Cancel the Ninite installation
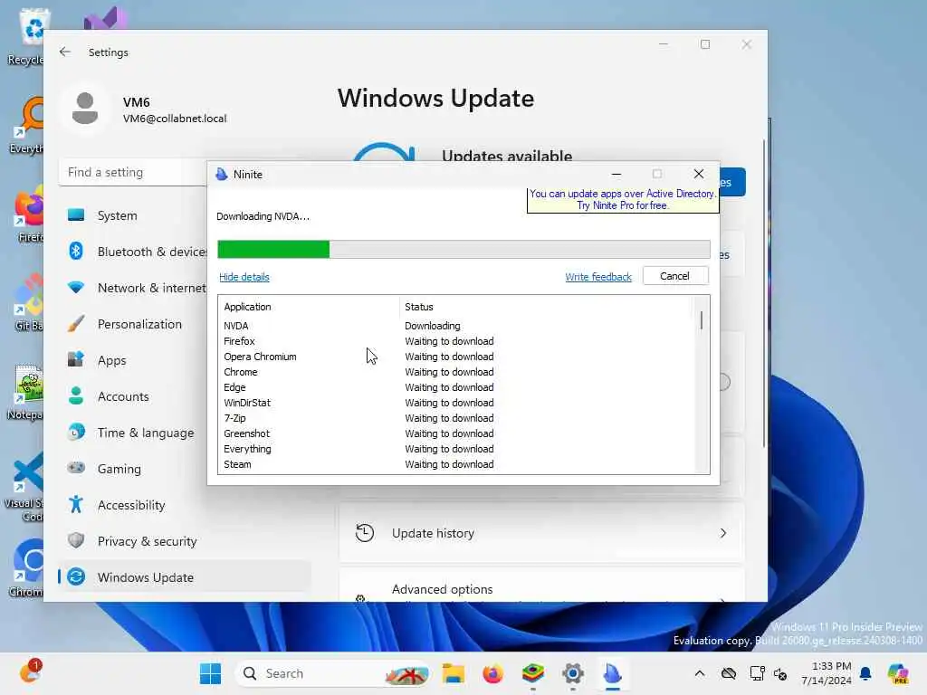This screenshot has height=695, width=927. point(674,276)
